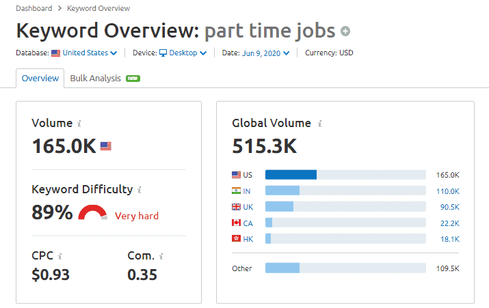Click the Other volume bar
This screenshot has height=308, width=489.
pyautogui.click(x=345, y=268)
